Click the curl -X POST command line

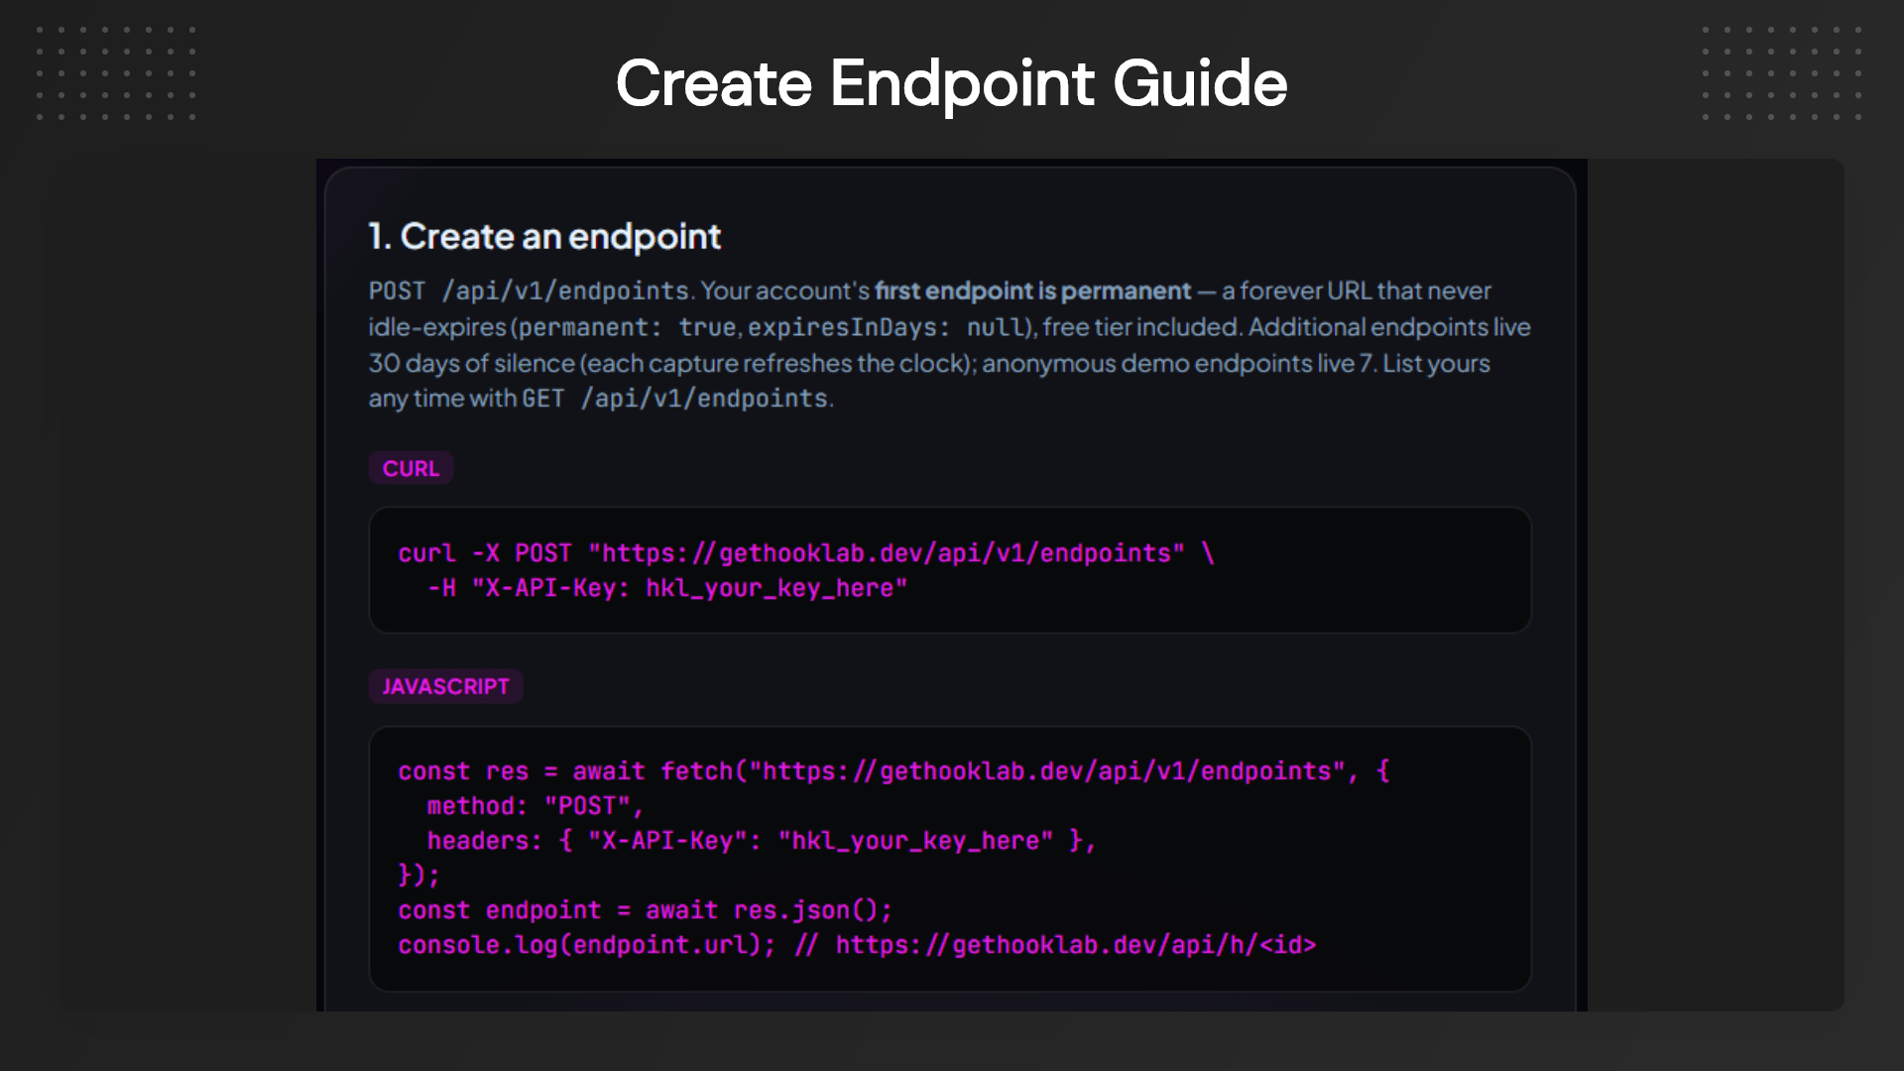click(806, 553)
